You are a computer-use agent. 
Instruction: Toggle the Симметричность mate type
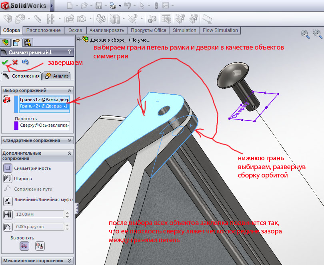tap(8, 168)
